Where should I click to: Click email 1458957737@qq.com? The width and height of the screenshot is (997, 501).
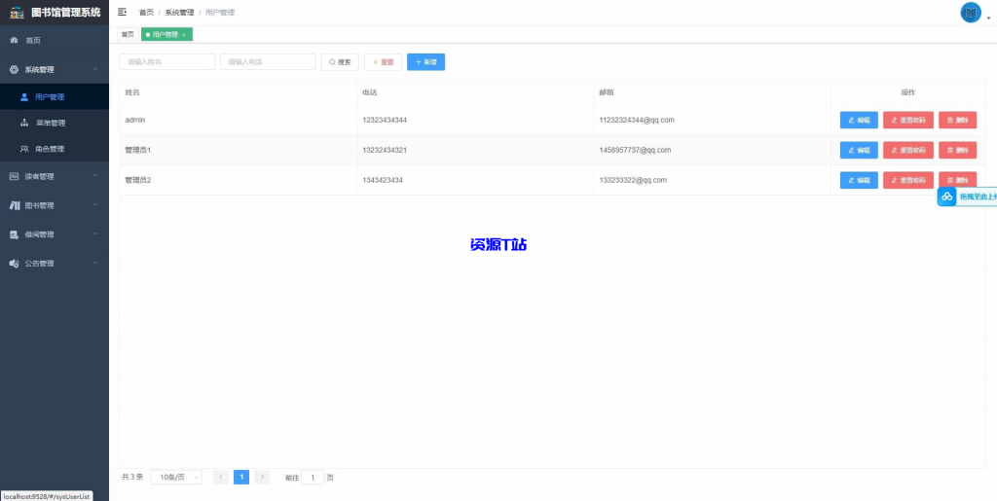[635, 150]
